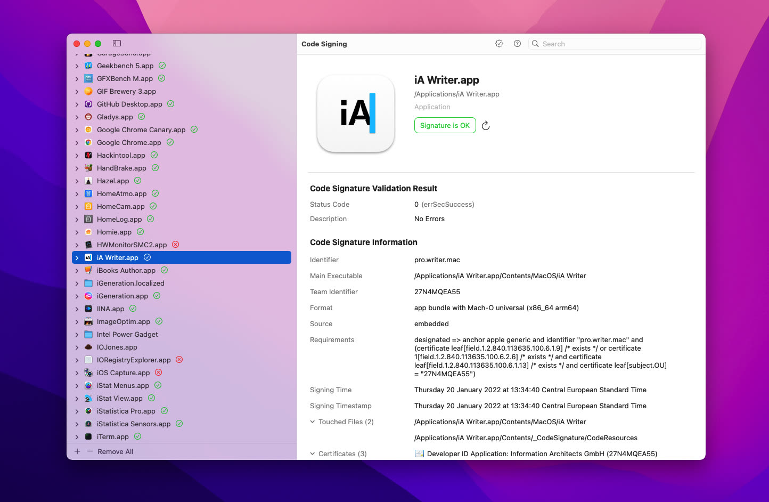Collapse the Certificates (3) section
The image size is (769, 502).
(313, 454)
